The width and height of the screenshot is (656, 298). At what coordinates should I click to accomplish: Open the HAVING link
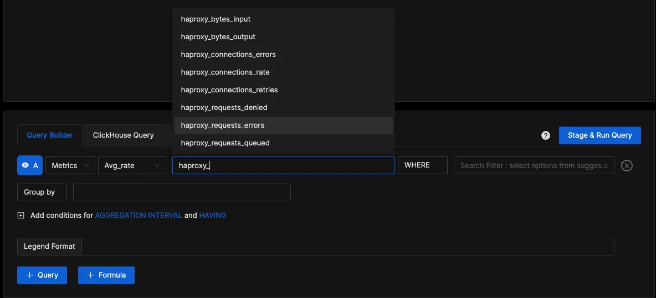(213, 216)
